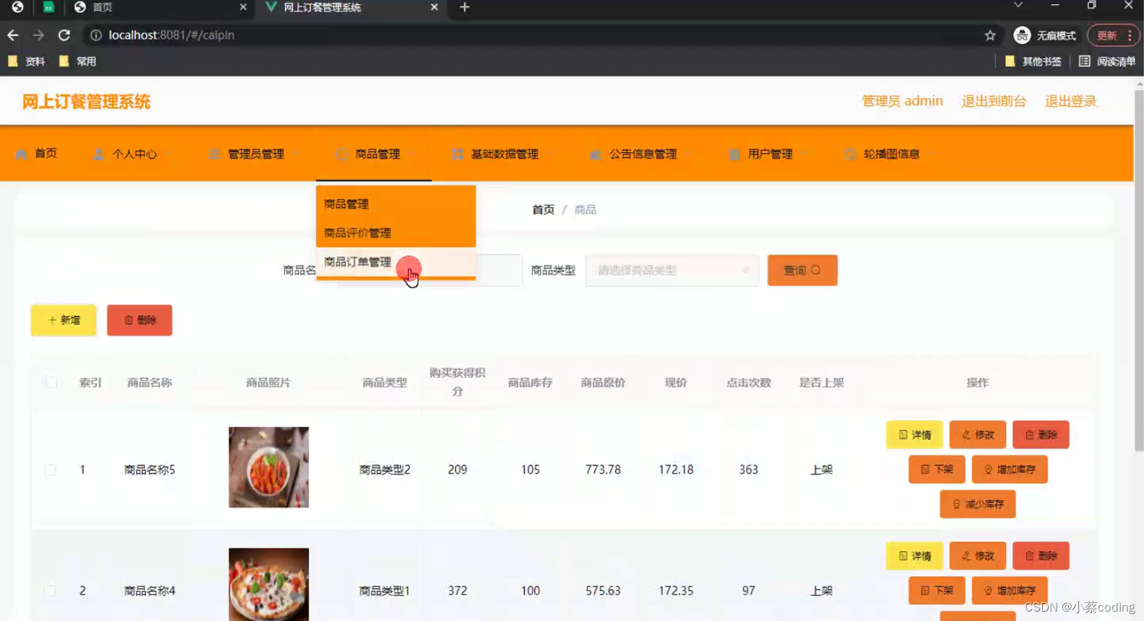This screenshot has width=1146, height=621.
Task: Click the 退出登录 link
Action: pyautogui.click(x=1071, y=101)
